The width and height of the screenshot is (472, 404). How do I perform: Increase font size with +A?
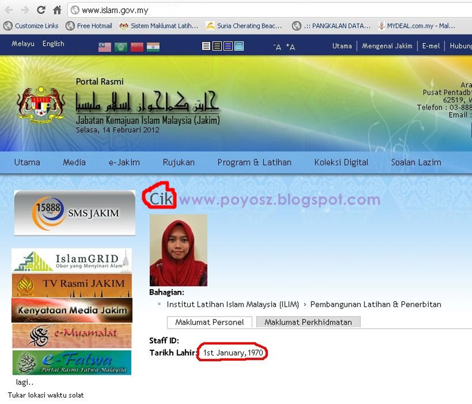291,47
